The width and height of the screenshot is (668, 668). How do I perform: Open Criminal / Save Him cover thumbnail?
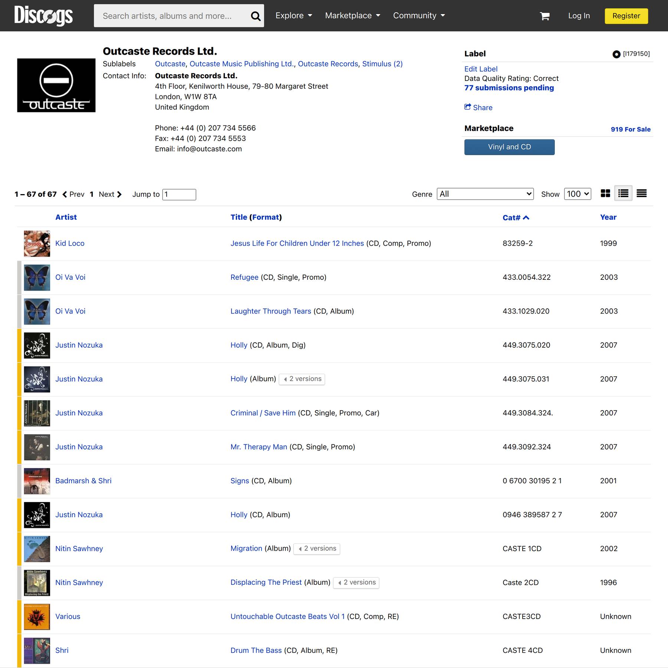37,413
